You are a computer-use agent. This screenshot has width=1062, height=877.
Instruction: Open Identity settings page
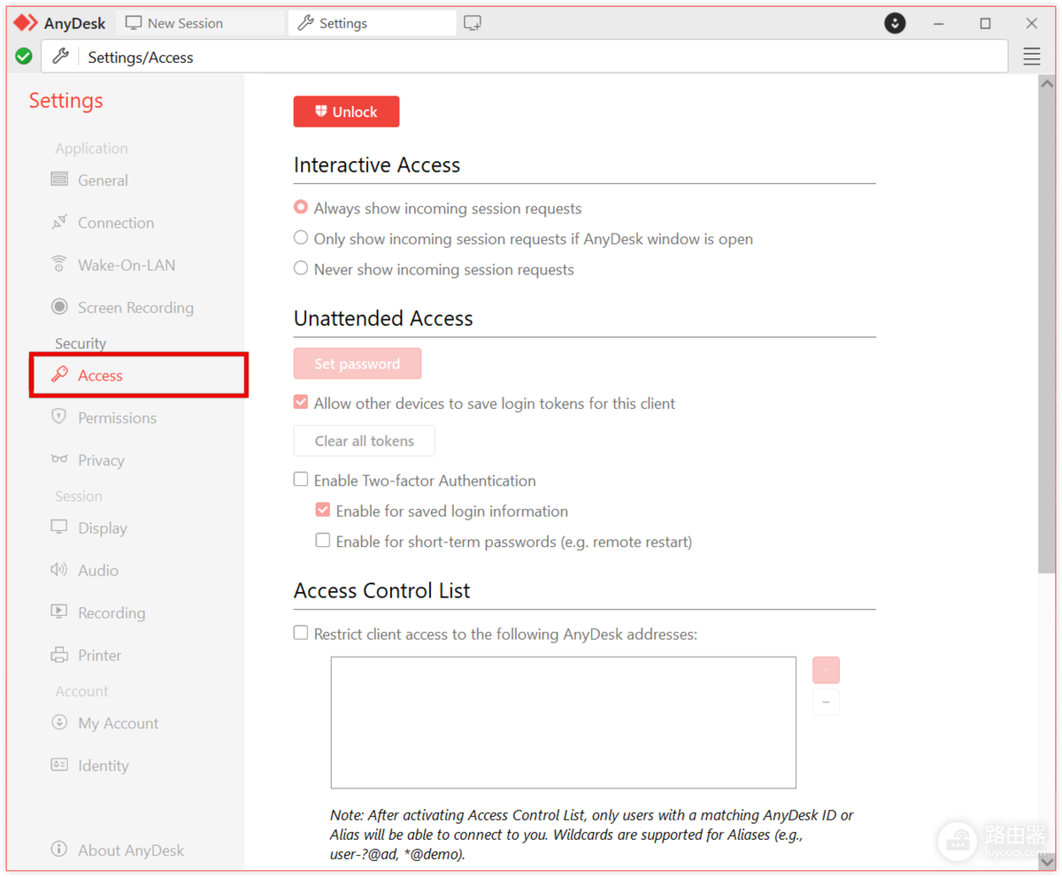pos(104,765)
